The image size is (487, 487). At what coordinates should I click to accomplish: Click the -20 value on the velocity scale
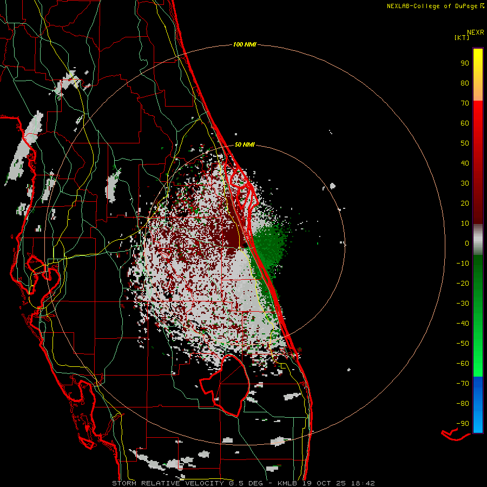(463, 283)
